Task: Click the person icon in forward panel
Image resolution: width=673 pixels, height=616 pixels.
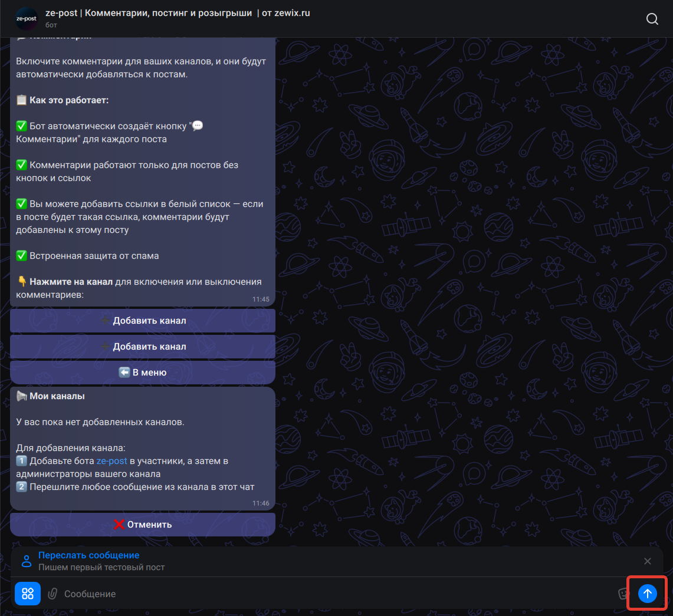Action: tap(27, 561)
